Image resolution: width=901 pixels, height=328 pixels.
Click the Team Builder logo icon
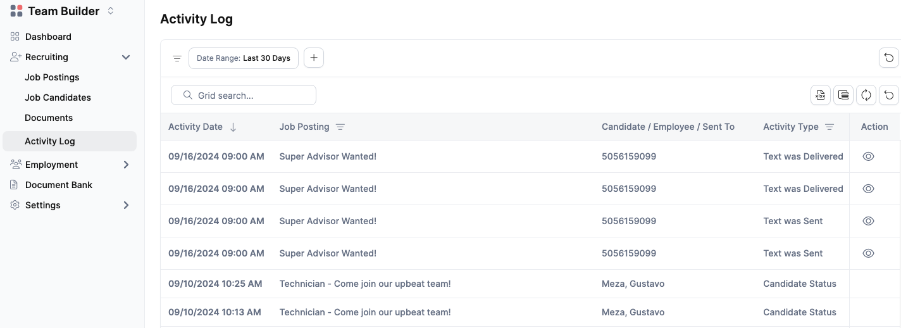[x=16, y=11]
